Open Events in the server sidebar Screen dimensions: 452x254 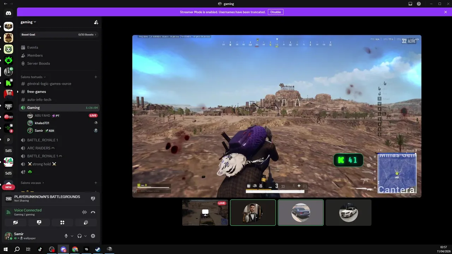click(59, 47)
